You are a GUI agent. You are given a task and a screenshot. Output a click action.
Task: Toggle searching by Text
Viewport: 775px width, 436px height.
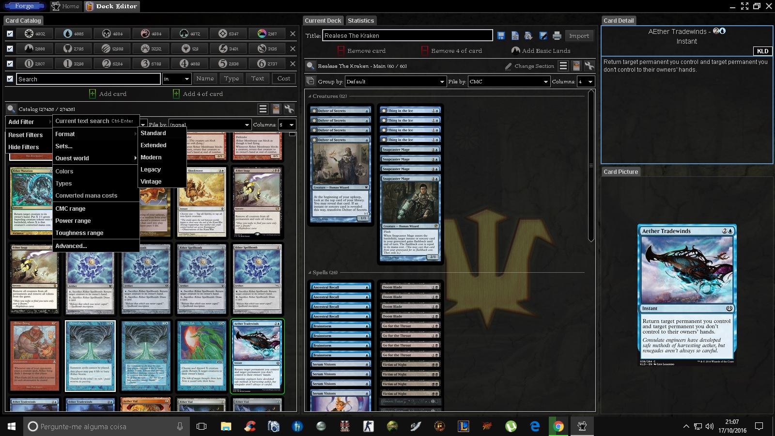click(258, 78)
